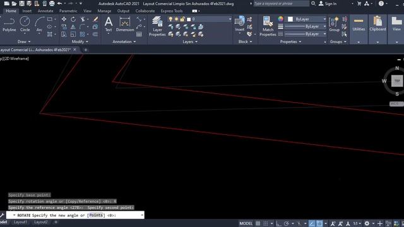Expand the Annotation panel

(x=124, y=42)
